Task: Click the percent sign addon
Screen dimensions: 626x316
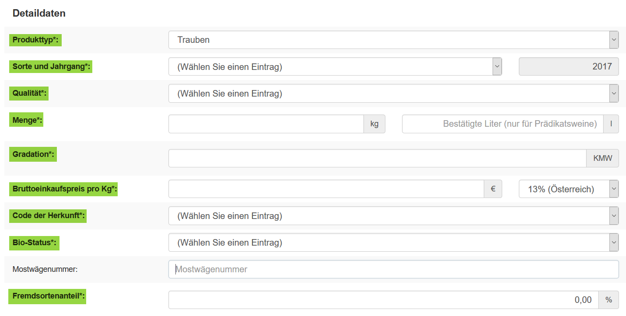Action: (x=609, y=300)
